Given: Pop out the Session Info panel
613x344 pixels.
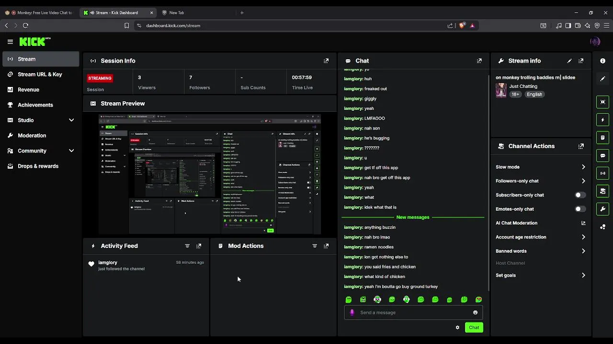Looking at the screenshot, I should point(326,61).
